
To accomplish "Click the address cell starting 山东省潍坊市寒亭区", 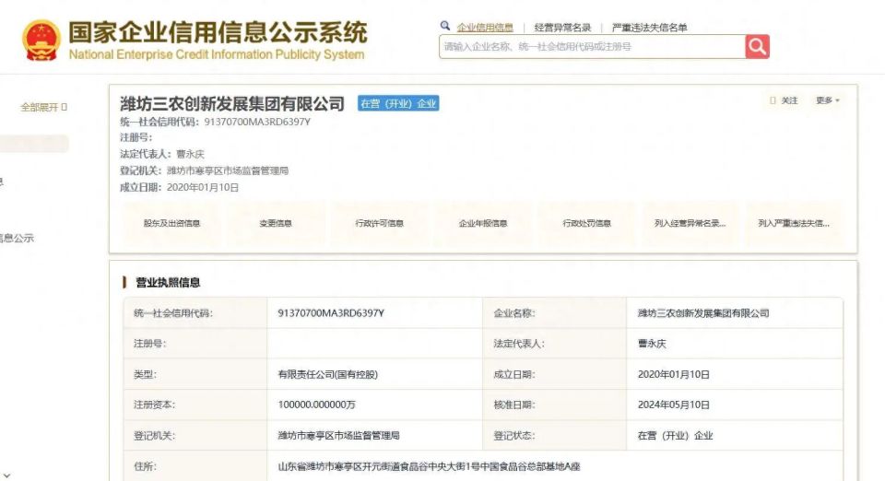I will pyautogui.click(x=429, y=466).
